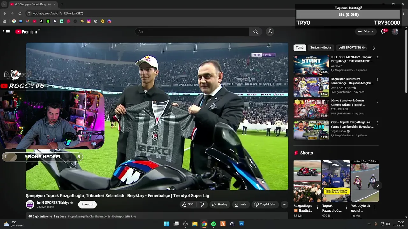
Task: Open options for Geçmişten Günümüze video
Action: (377, 80)
